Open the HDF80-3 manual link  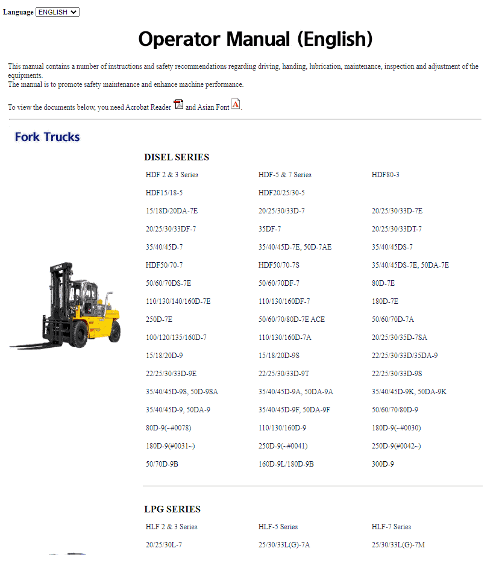coord(385,175)
